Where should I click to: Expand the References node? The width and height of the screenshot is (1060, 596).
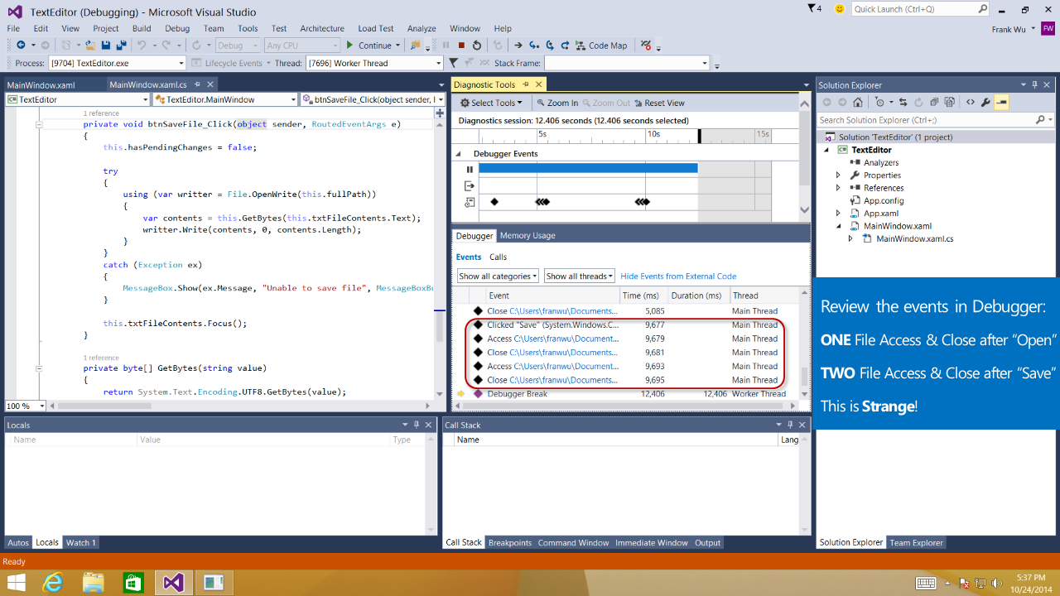(x=838, y=188)
